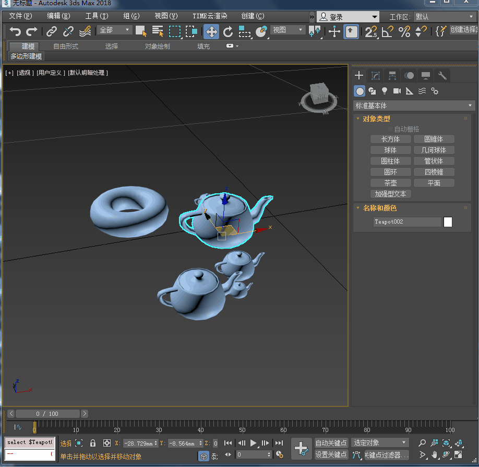The image size is (479, 467).
Task: Enable the 自动栅格 checkbox
Action: click(x=390, y=129)
